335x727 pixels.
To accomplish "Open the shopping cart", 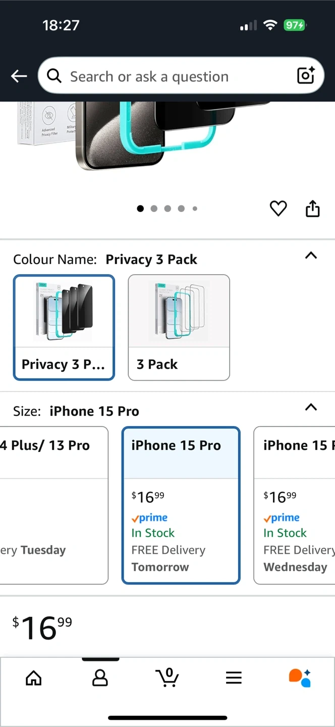I will (x=167, y=677).
